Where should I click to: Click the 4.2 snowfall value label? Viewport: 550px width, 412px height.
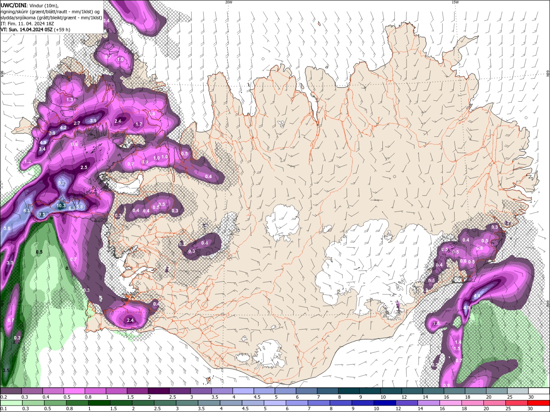coord(63,128)
